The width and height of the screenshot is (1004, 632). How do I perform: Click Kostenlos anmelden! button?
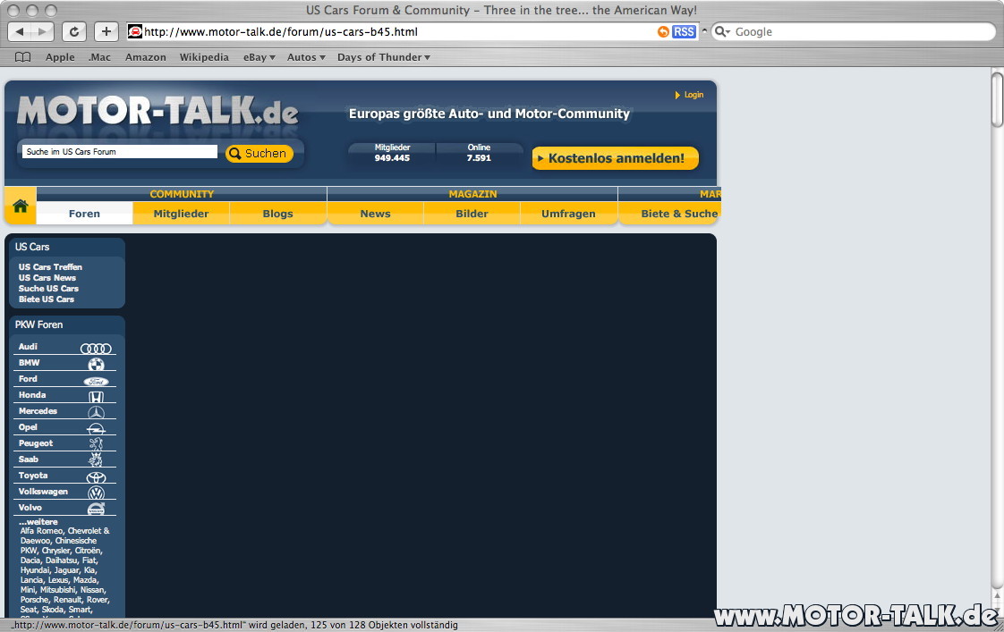616,158
